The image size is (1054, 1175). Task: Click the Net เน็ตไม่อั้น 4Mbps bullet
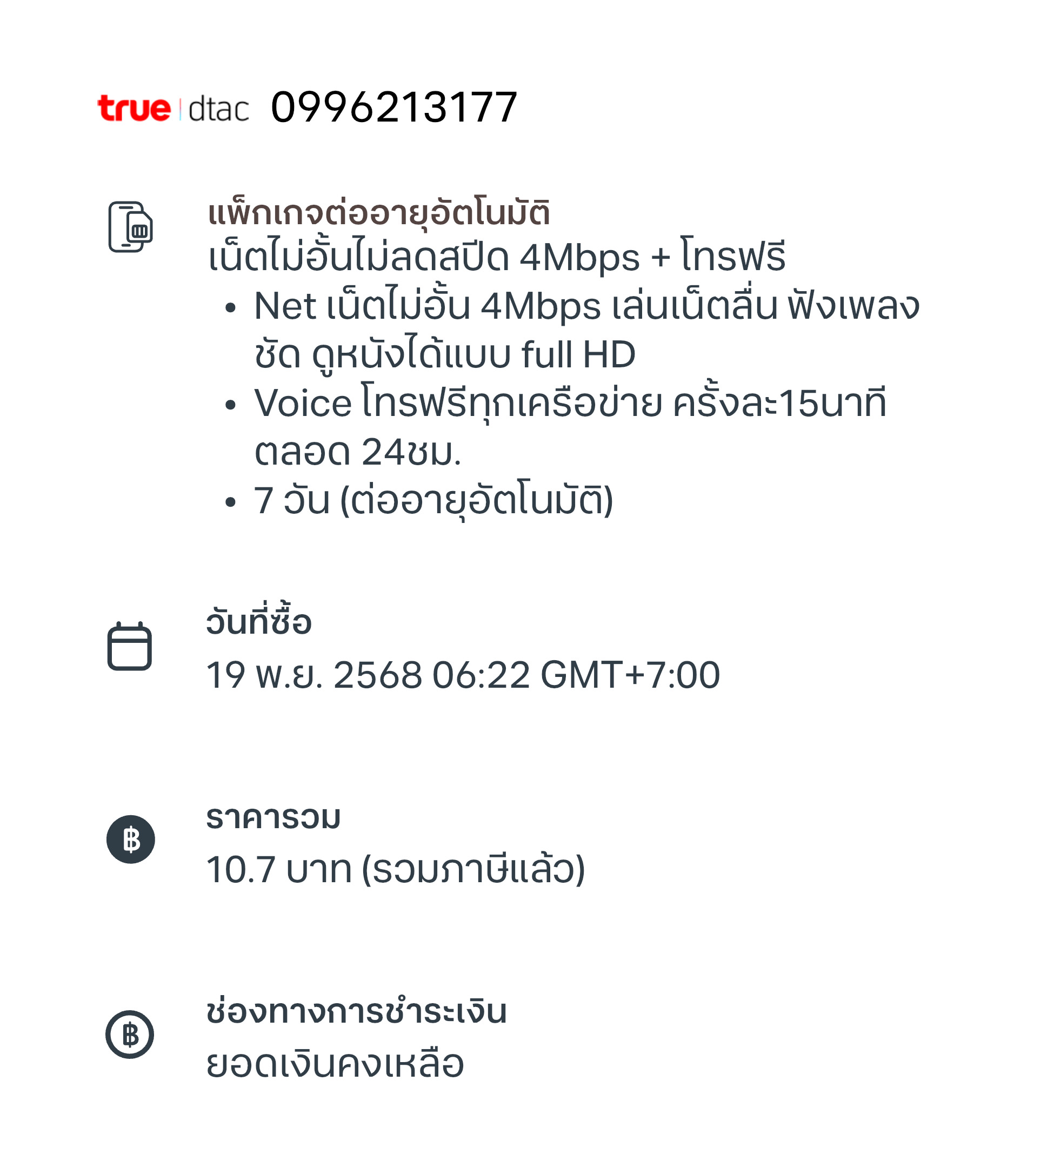coord(586,330)
